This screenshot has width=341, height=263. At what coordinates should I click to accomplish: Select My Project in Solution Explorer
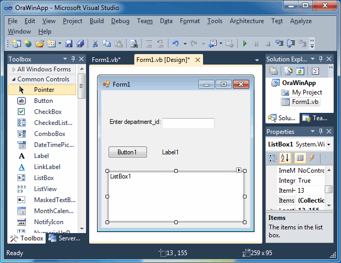pyautogui.click(x=302, y=92)
